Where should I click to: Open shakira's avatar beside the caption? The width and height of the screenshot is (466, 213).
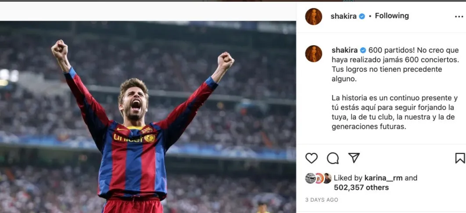[x=314, y=53]
